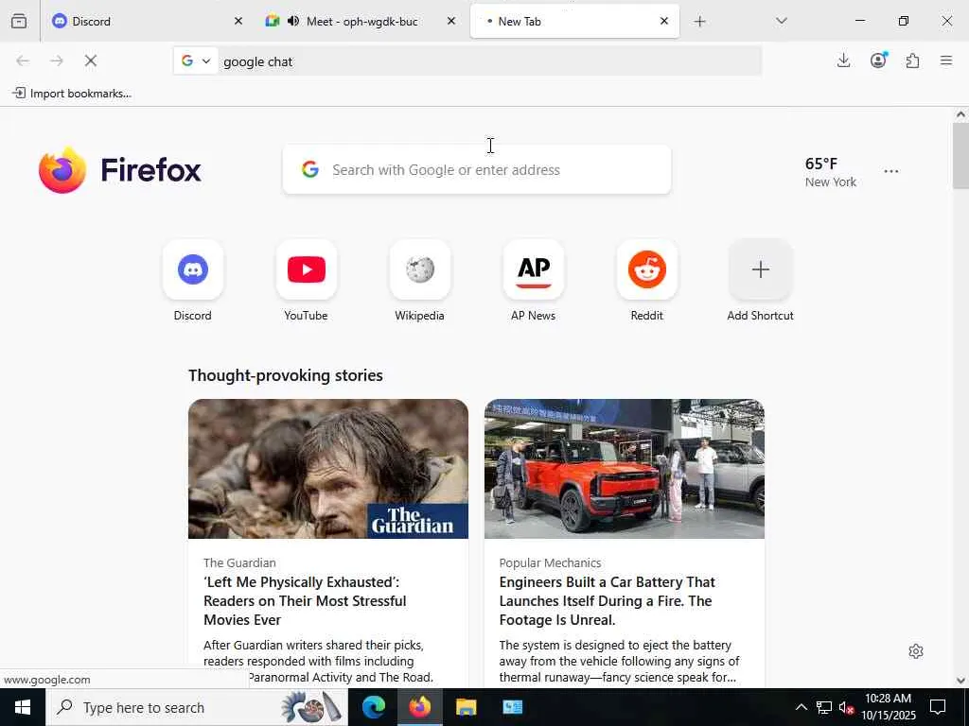Open Firefox account icon
The height and width of the screenshot is (726, 969).
[878, 60]
